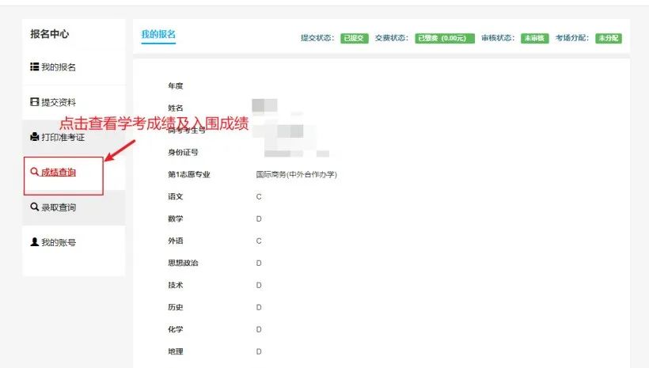The width and height of the screenshot is (649, 368).
Task: Click the printer icon beside 打印准考证
Action: coord(35,138)
